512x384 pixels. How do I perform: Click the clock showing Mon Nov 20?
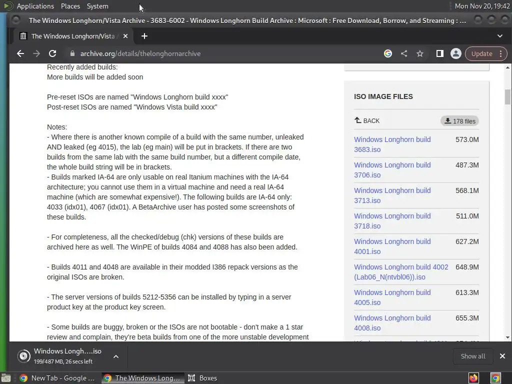[482, 6]
